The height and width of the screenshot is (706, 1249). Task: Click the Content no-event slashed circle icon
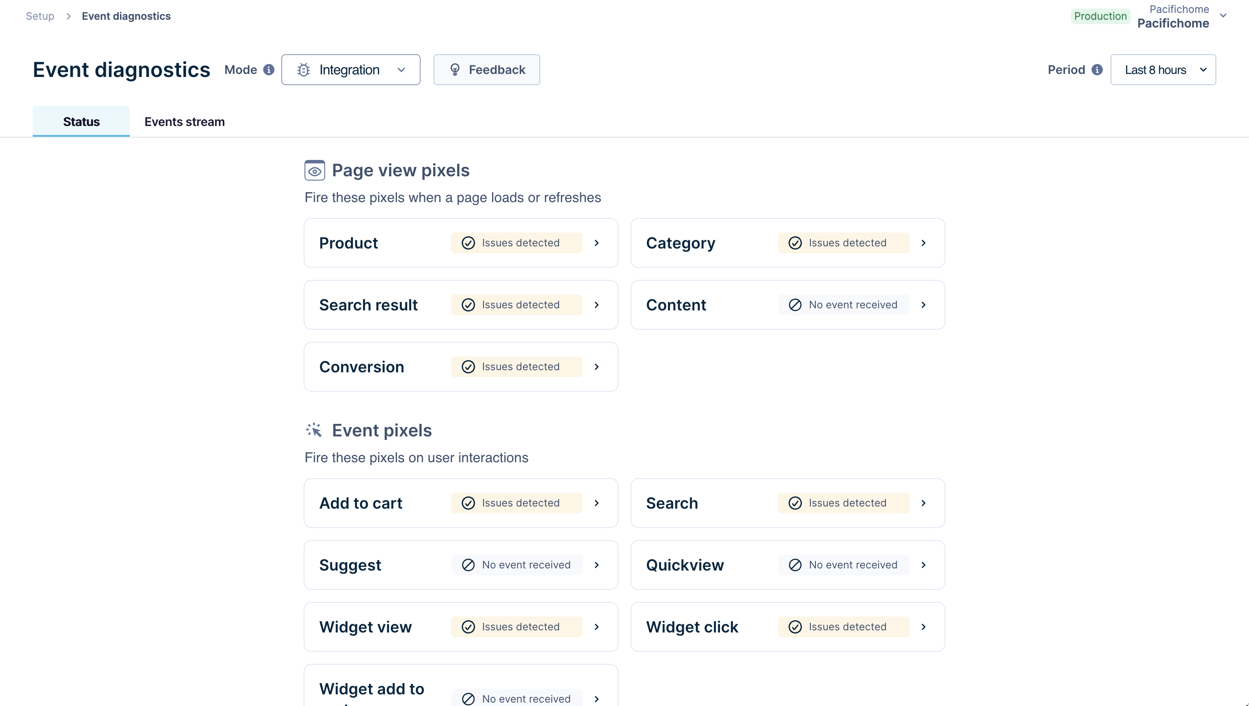(x=795, y=305)
